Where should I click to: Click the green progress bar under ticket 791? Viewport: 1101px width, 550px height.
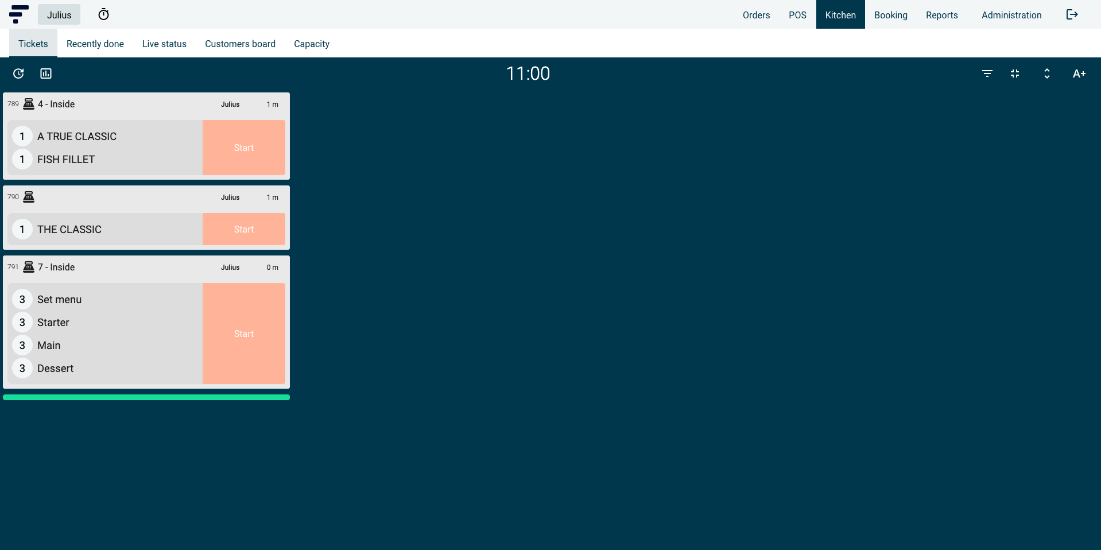click(146, 397)
